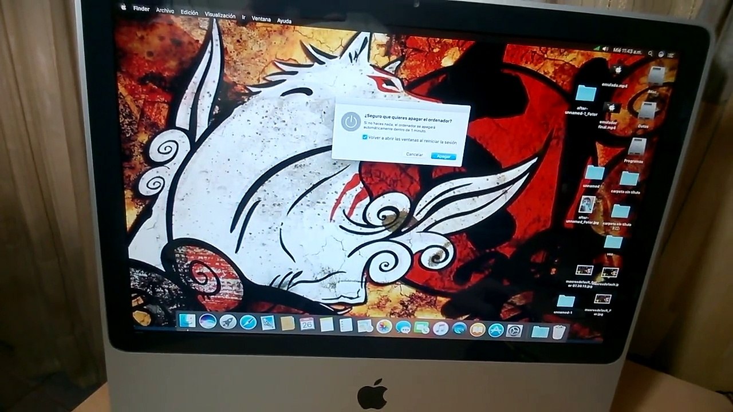The width and height of the screenshot is (733, 412).
Task: Click Cancelar in the shutdown dialog
Action: coord(415,154)
